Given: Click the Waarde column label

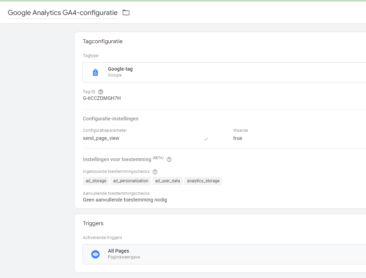Looking at the screenshot, I should click(x=241, y=130).
